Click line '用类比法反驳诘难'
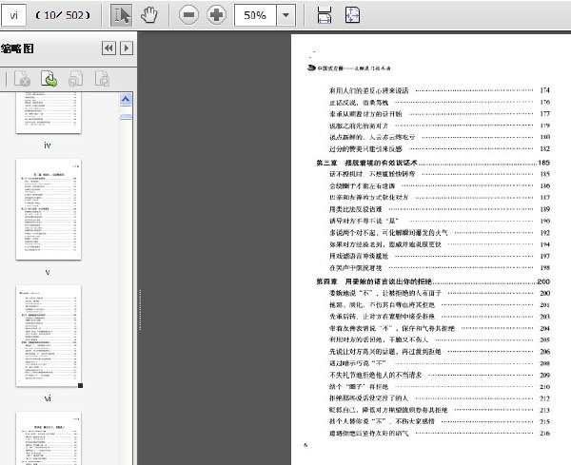 point(355,209)
